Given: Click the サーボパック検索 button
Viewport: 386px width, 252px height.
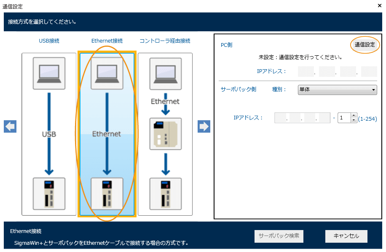Looking at the screenshot, I should [x=279, y=236].
